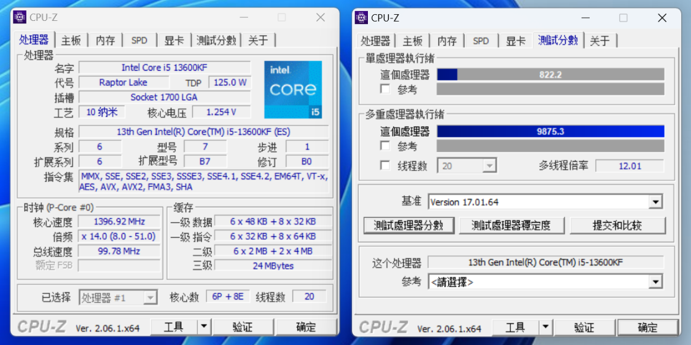This screenshot has height=345, width=691.
Task: Click 确定 button in right window
Action: [x=647, y=327]
